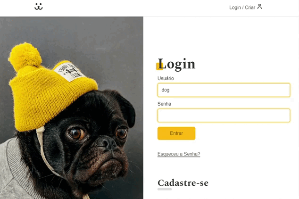Click the Cadastre-se heading
Image resolution: width=299 pixels, height=199 pixels.
pos(183,183)
